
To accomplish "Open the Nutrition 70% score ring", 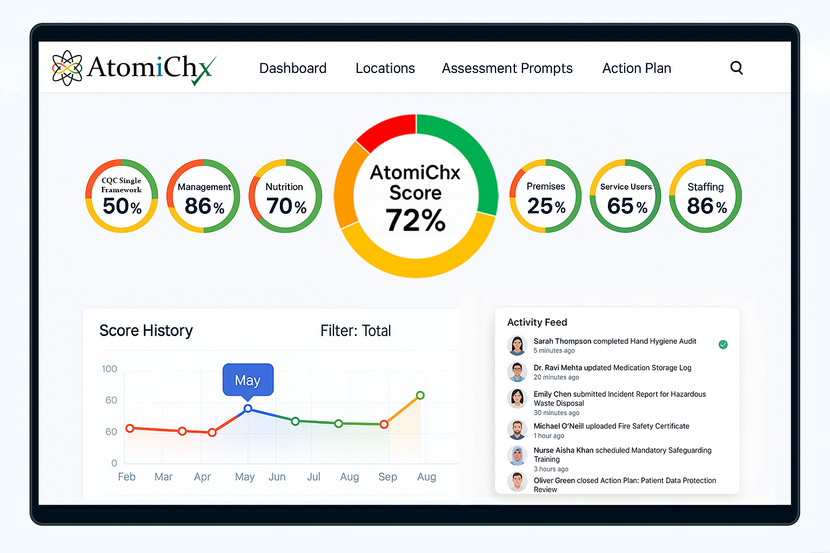I will 285,196.
